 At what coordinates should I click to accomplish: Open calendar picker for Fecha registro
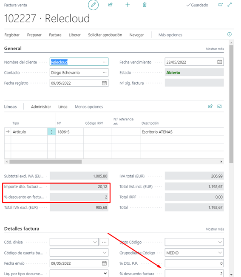[x=104, y=83]
